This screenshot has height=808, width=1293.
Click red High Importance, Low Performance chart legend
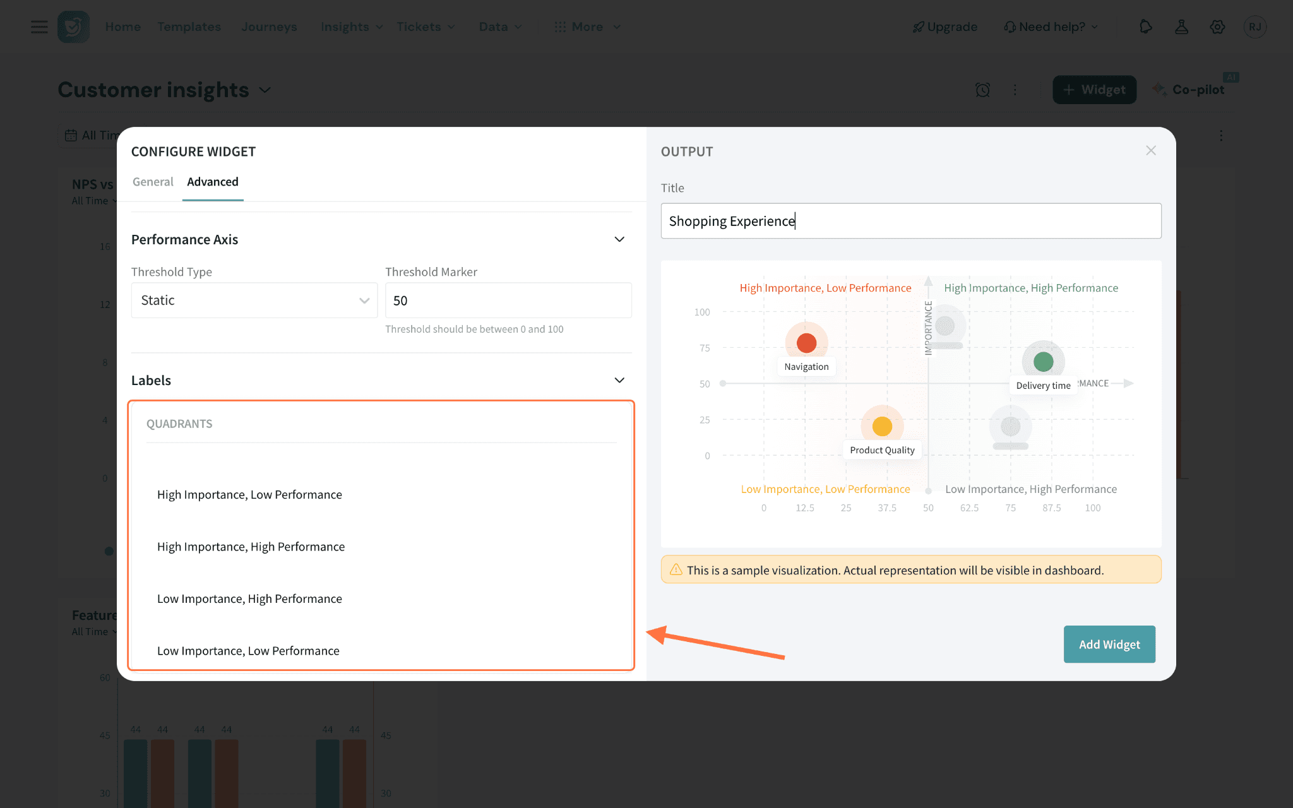pos(825,288)
